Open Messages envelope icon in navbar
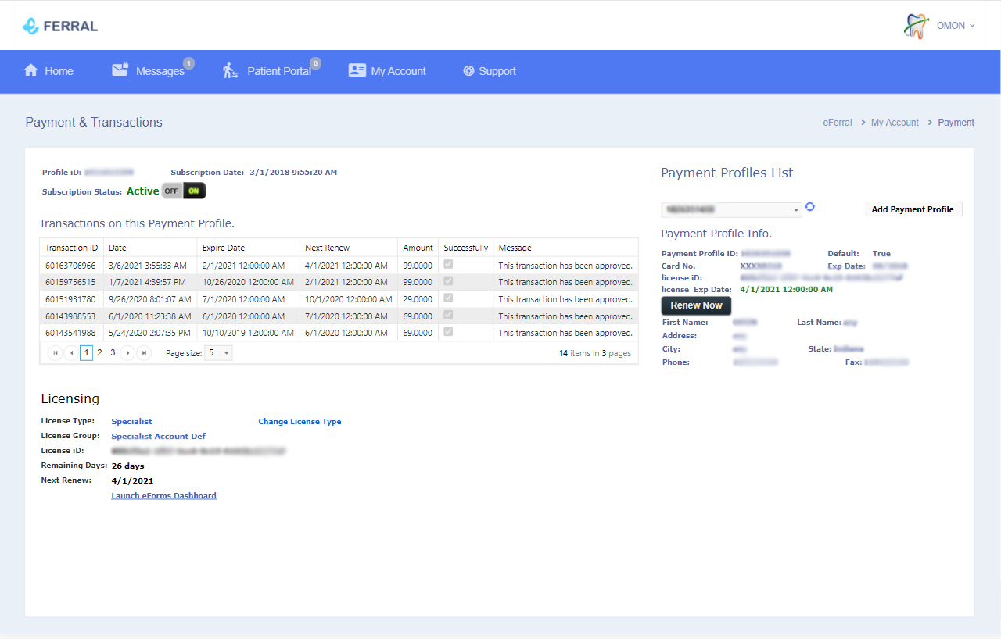The image size is (1001, 639). pos(120,70)
